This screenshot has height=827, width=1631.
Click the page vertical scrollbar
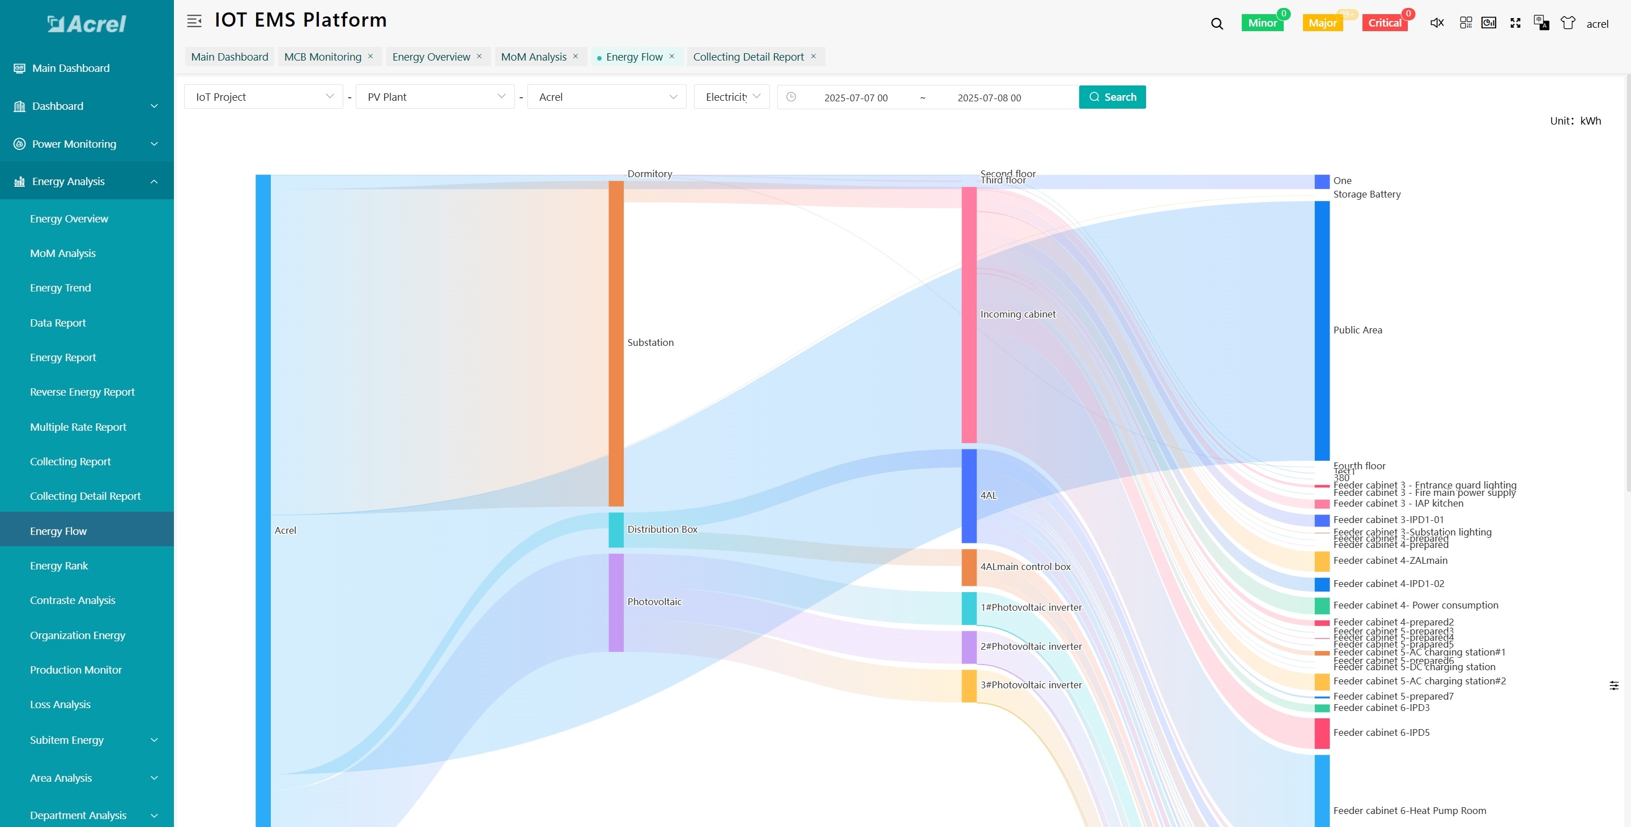tap(1628, 283)
